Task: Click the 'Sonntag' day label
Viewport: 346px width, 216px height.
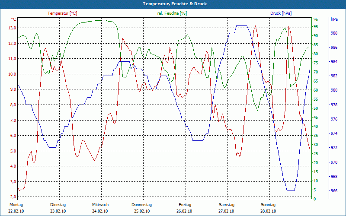Action: point(268,205)
